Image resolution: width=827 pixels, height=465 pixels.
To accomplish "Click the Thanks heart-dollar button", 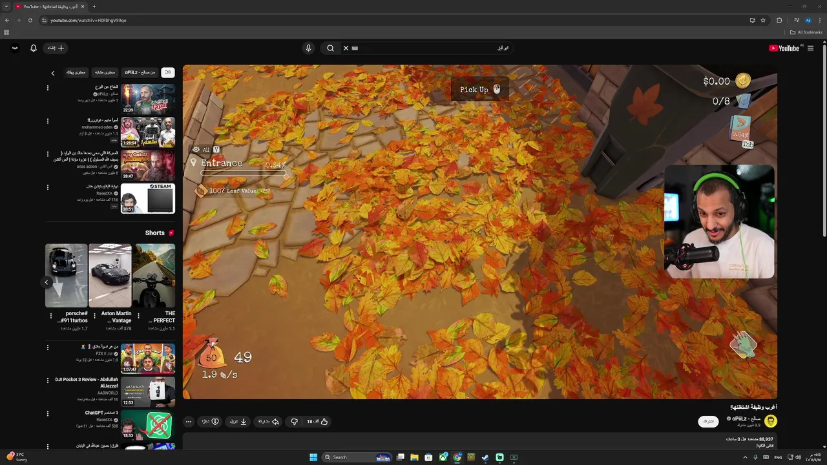I will tap(211, 422).
